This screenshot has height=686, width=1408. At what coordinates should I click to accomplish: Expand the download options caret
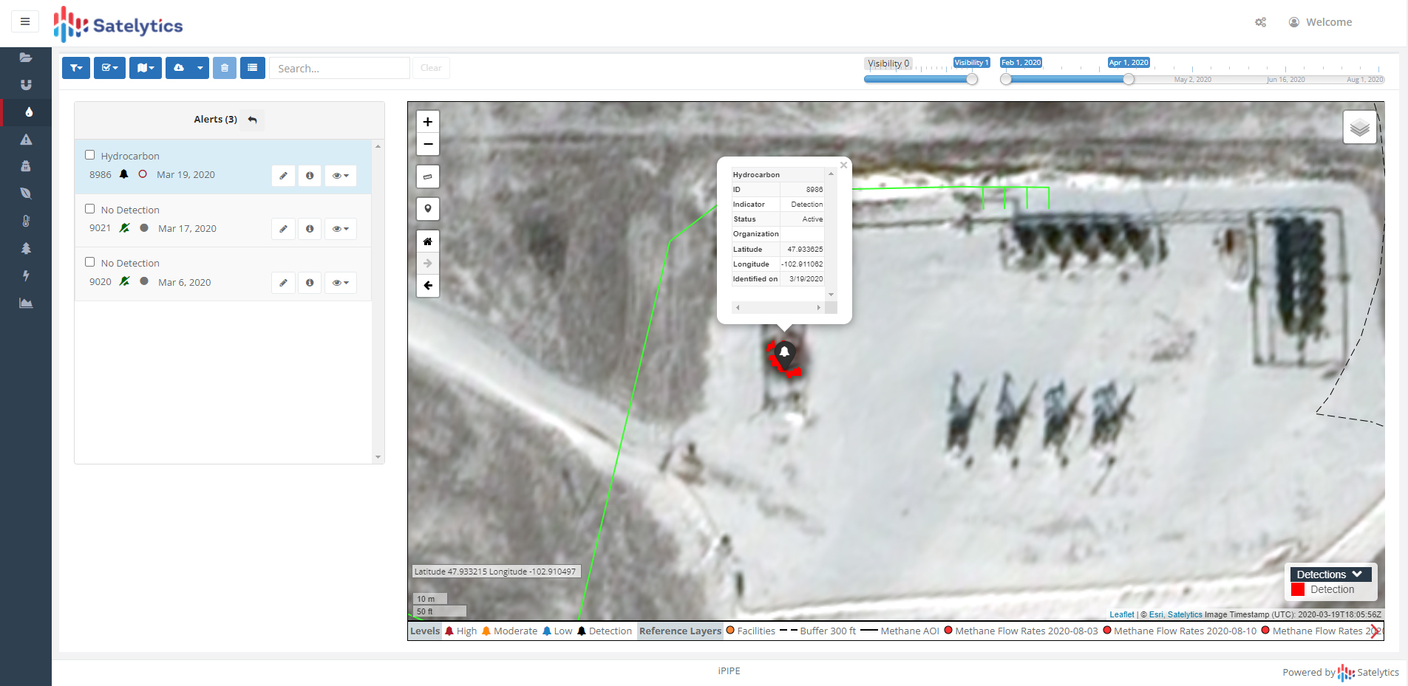[x=200, y=68]
